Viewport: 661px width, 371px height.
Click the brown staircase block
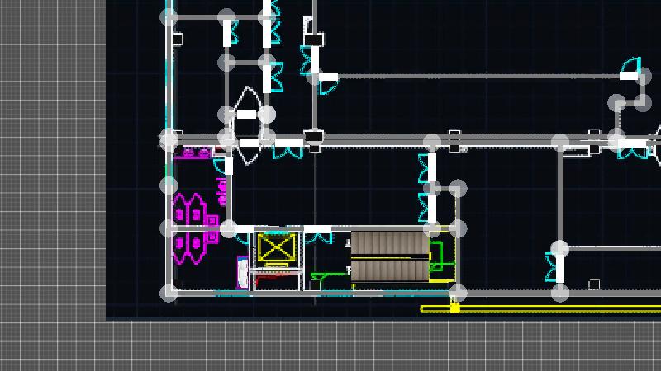[389, 256]
